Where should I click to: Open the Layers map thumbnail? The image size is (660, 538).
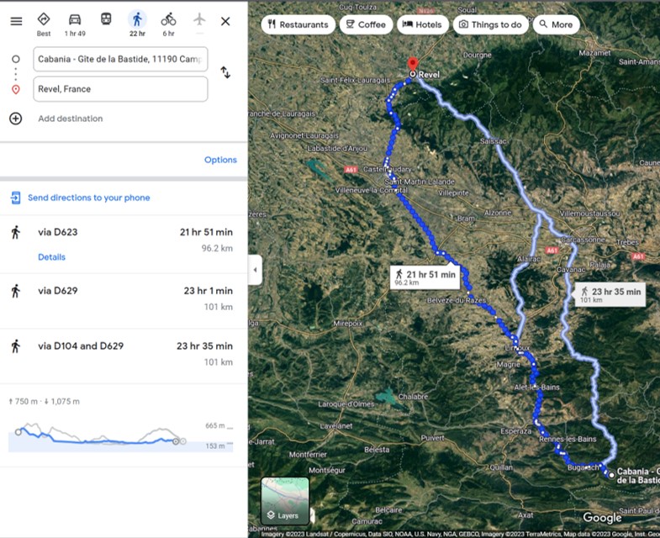(285, 500)
